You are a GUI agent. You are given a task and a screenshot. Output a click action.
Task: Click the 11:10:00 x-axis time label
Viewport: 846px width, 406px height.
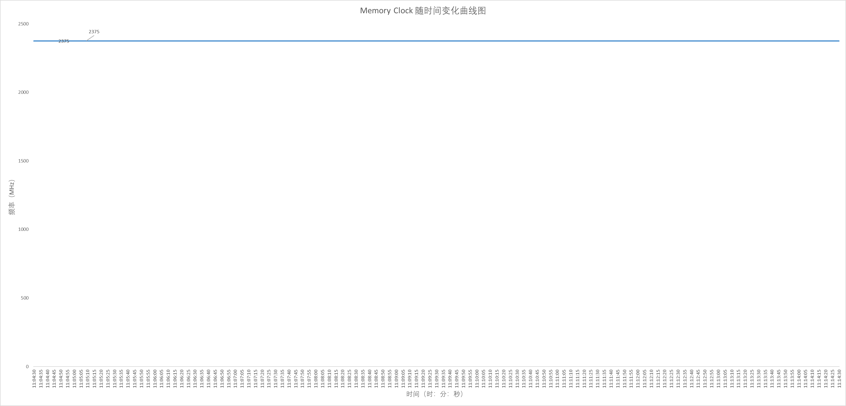[477, 378]
